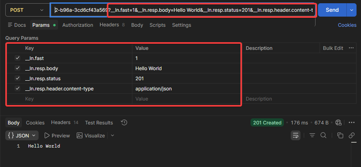Viewport: 361px width, 167px height.
Task: Click the Bulk Edit button
Action: 333,48
